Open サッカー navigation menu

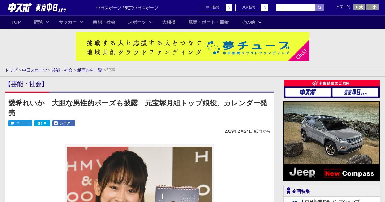tap(68, 22)
